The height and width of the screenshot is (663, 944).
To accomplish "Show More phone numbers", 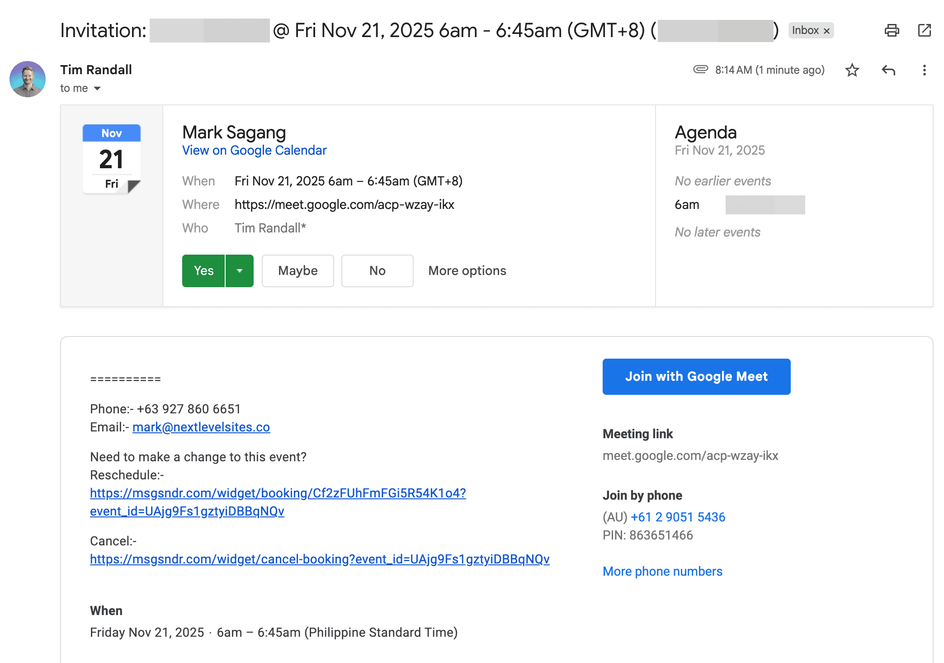I will [662, 572].
